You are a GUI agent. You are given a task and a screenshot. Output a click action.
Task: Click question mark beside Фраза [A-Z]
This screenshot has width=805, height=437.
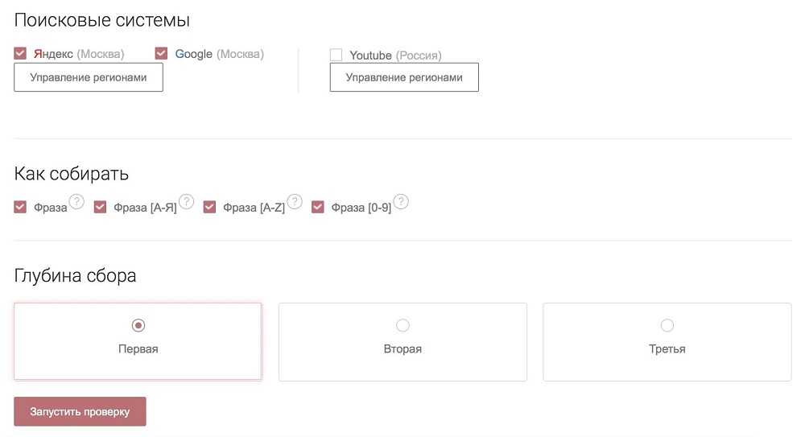pos(295,201)
